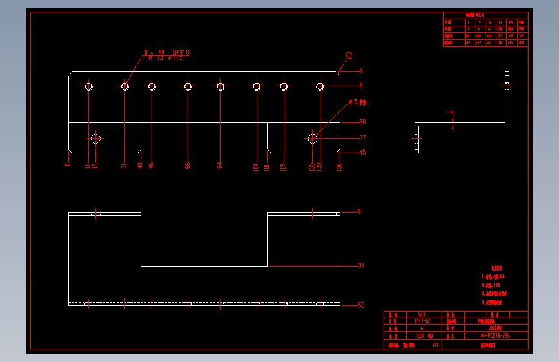Select the thickness dimension 2 in side view
This screenshot has height=362, width=559.
(449, 112)
